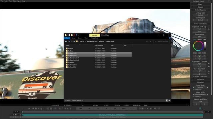
Task: Click the teal icon at timeline right end
Action: coord(200,108)
